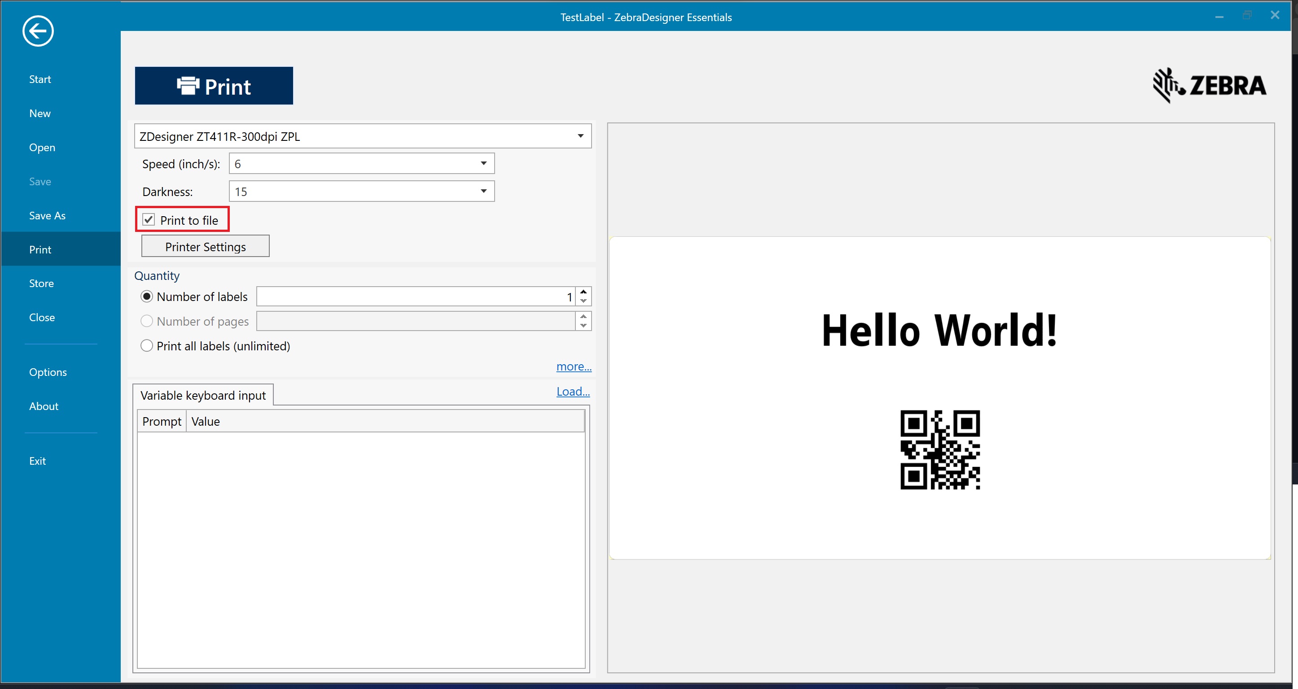Click the more... link under Quantity
1298x689 pixels.
click(x=574, y=366)
